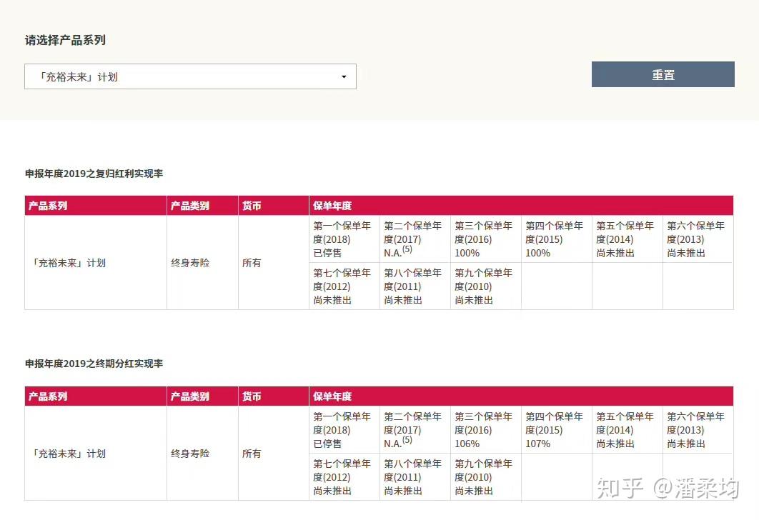Click the 2013 尚未推出 cell in the 终期分红 table
759x520 pixels.
pos(698,429)
